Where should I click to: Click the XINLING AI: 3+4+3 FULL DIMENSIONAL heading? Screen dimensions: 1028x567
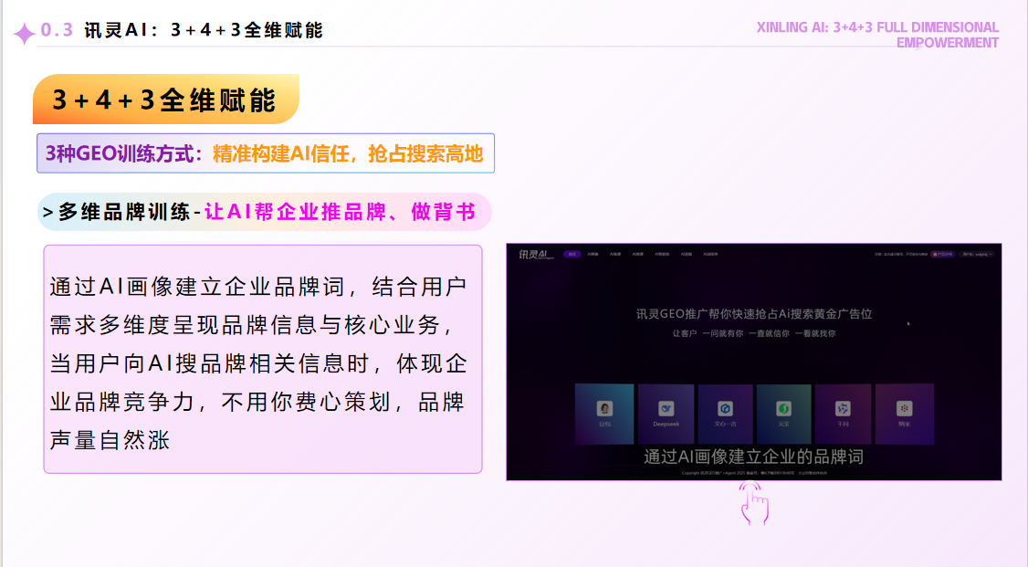point(877,35)
